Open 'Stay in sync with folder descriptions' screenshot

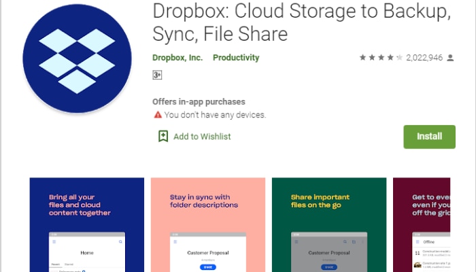208,225
